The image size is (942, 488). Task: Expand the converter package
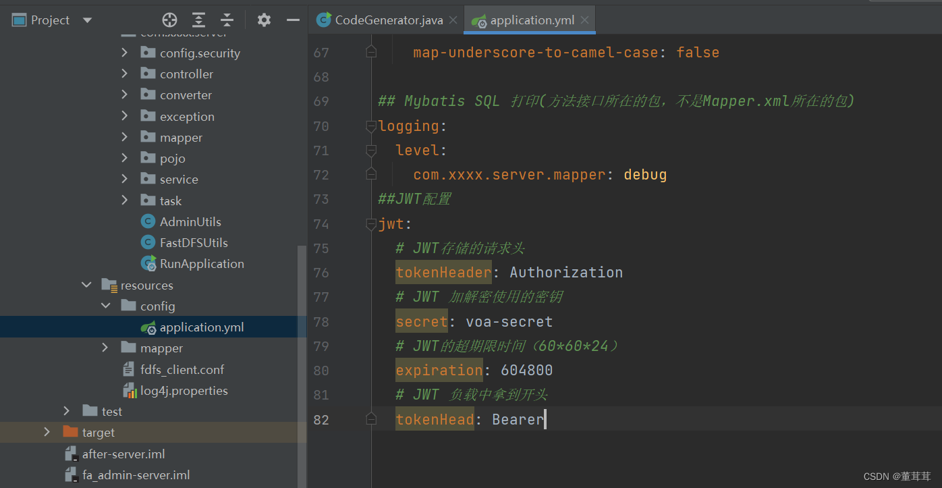pyautogui.click(x=124, y=94)
